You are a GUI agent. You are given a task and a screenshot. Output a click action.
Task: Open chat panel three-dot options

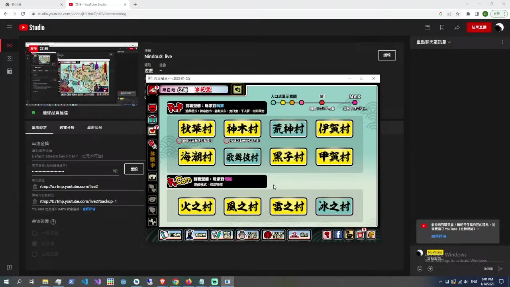[x=502, y=42]
